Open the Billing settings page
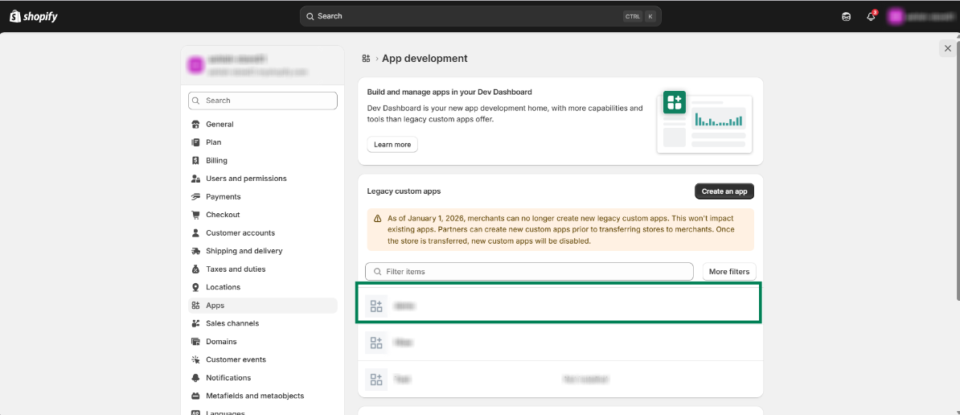Screen dimensions: 960x415 [216, 161]
